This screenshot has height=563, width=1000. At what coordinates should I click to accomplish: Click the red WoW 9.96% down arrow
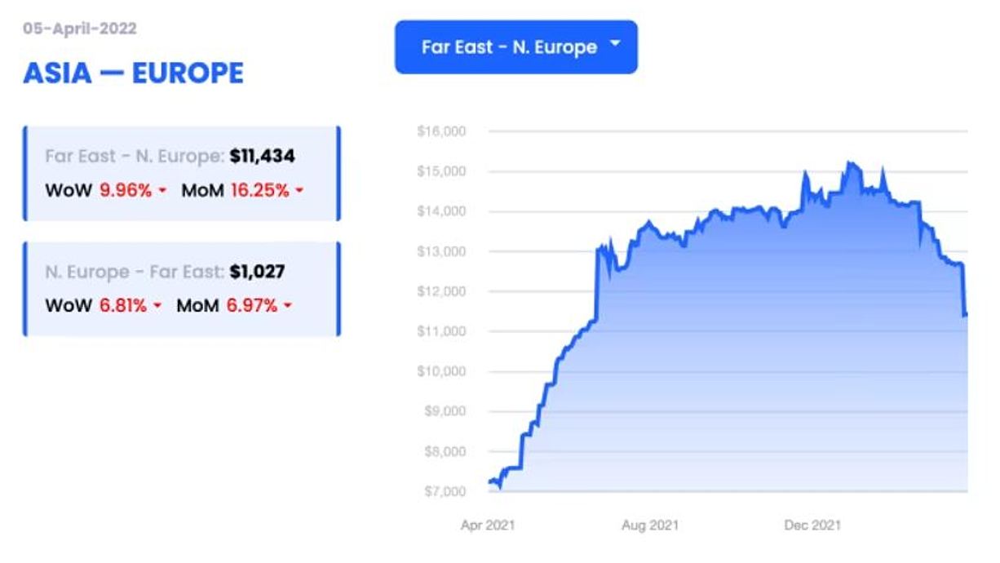162,191
